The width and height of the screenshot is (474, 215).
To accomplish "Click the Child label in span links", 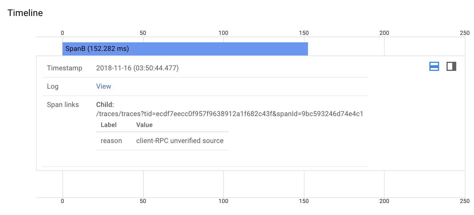I will pos(105,105).
